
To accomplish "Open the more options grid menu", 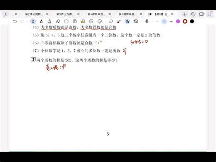I will (210, 14).
